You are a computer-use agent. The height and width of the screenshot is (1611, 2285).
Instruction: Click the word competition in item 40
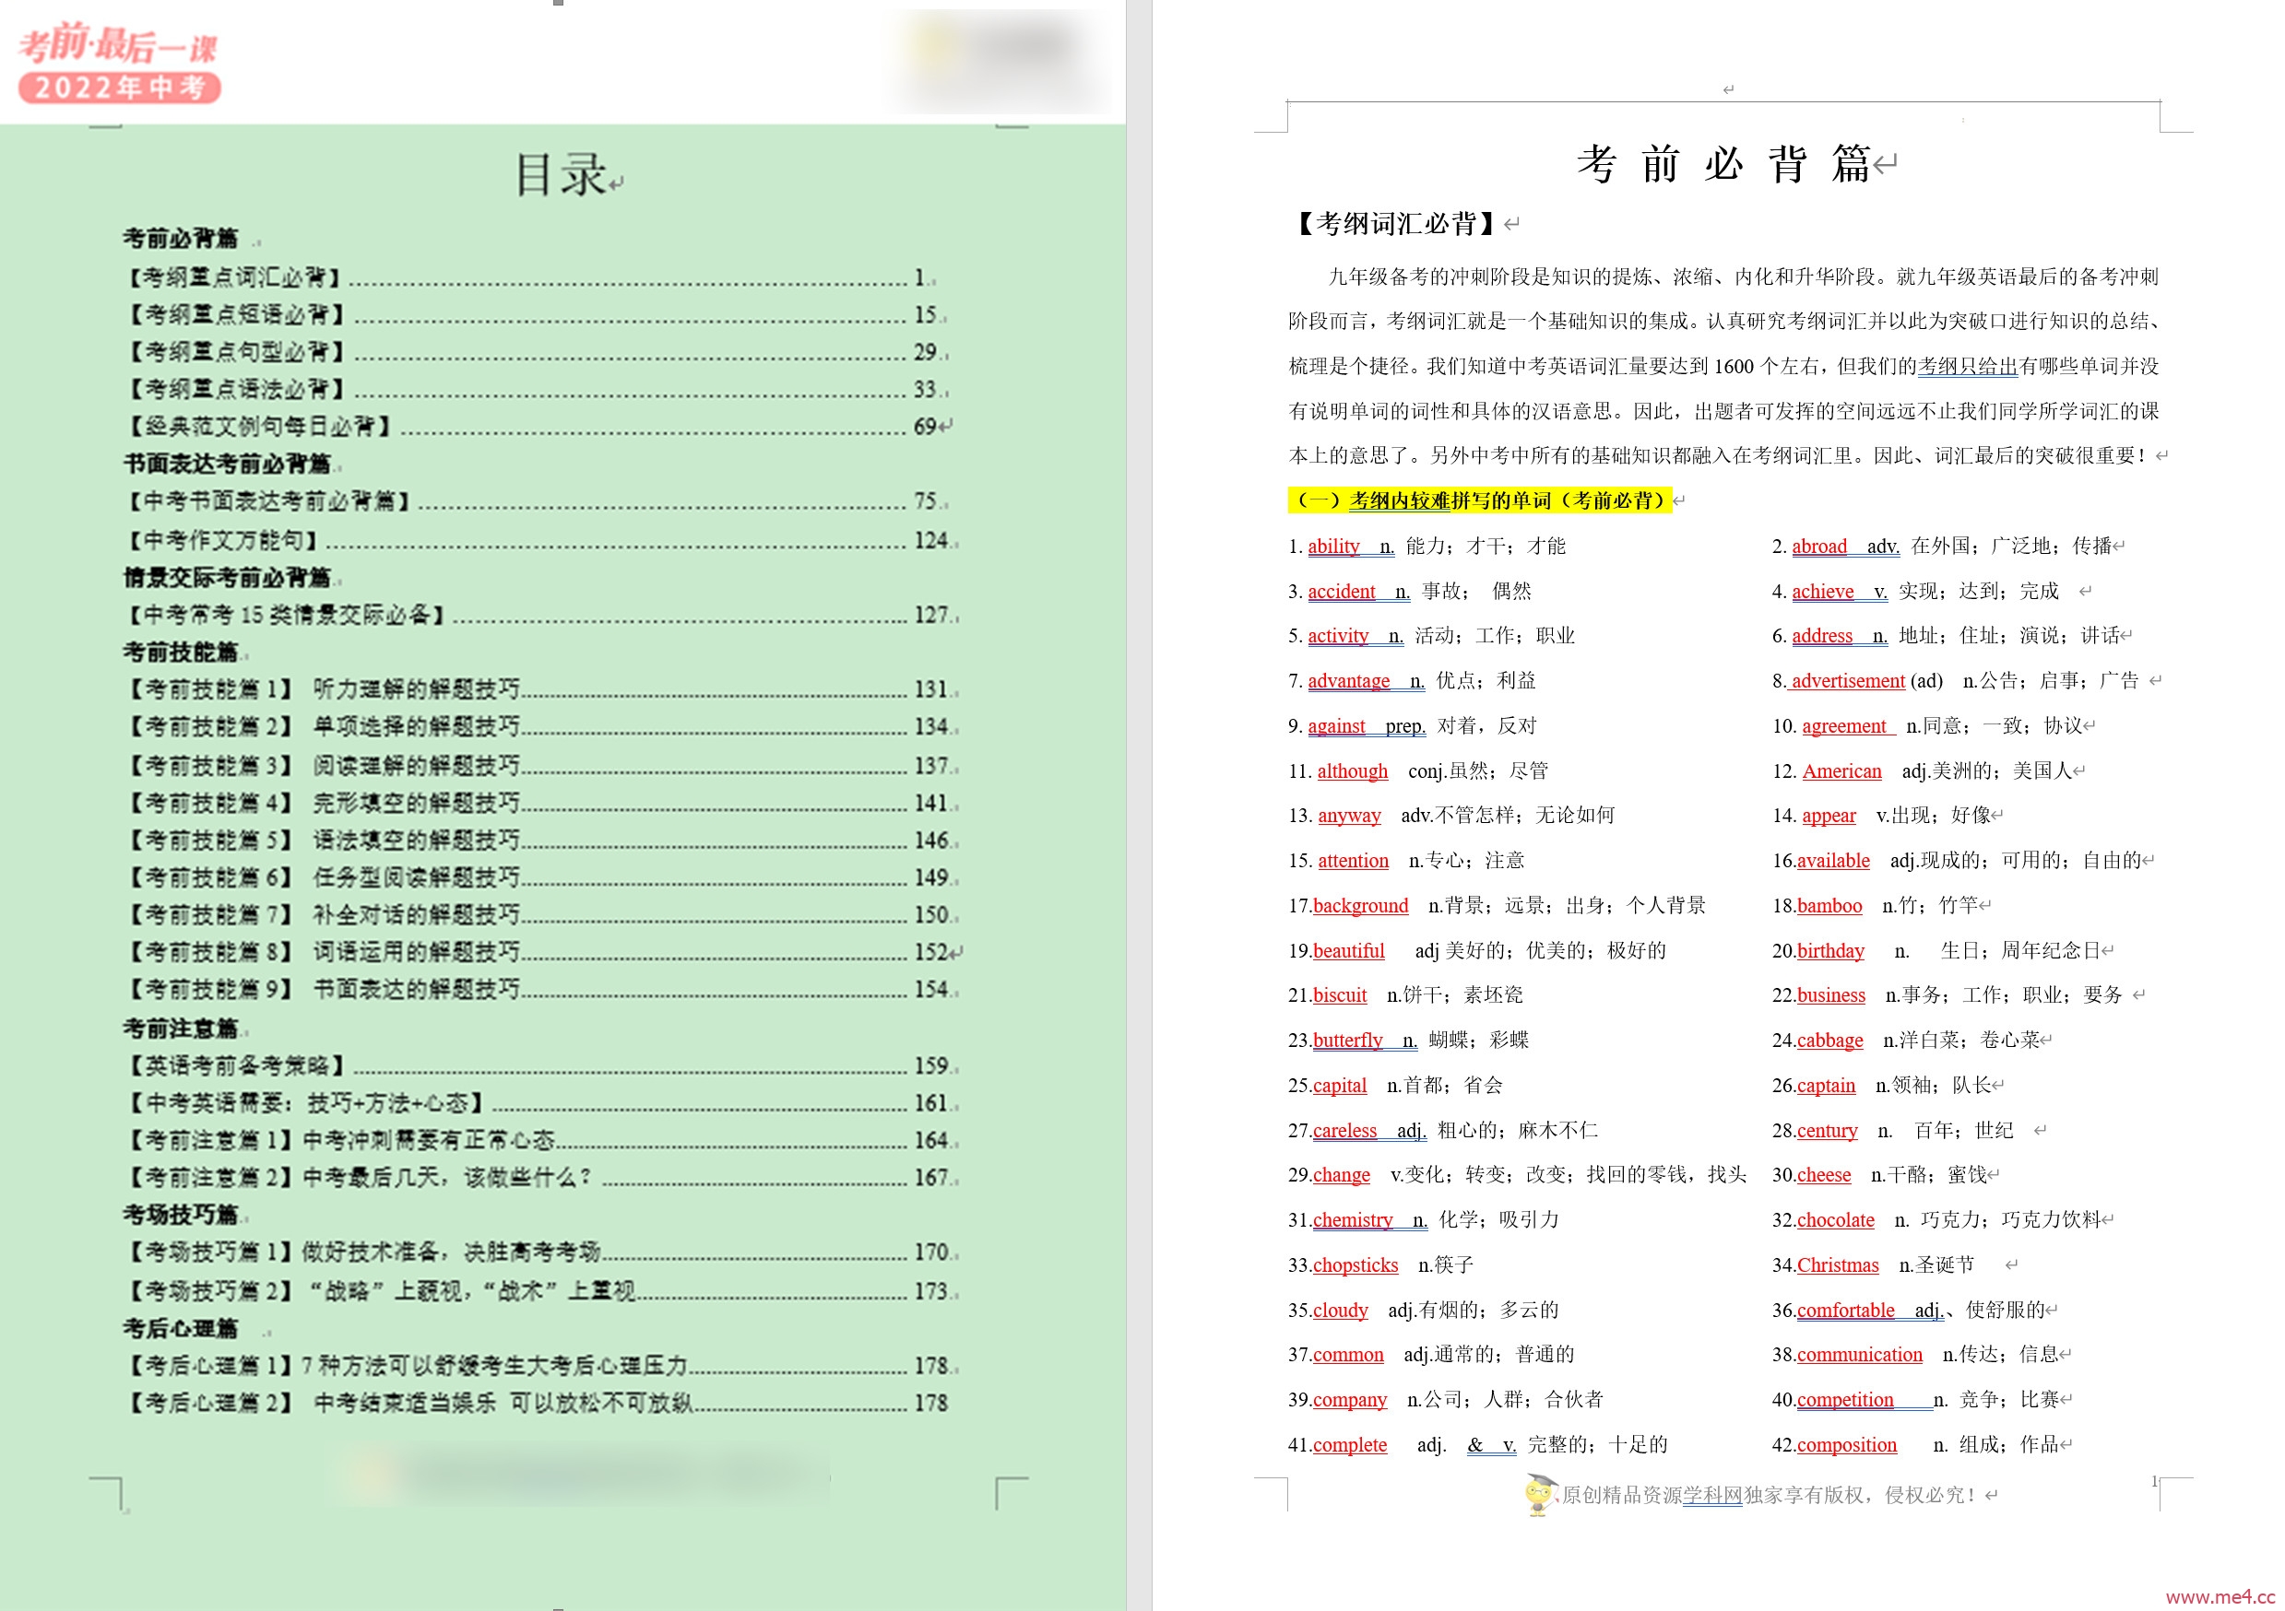(x=1845, y=1400)
